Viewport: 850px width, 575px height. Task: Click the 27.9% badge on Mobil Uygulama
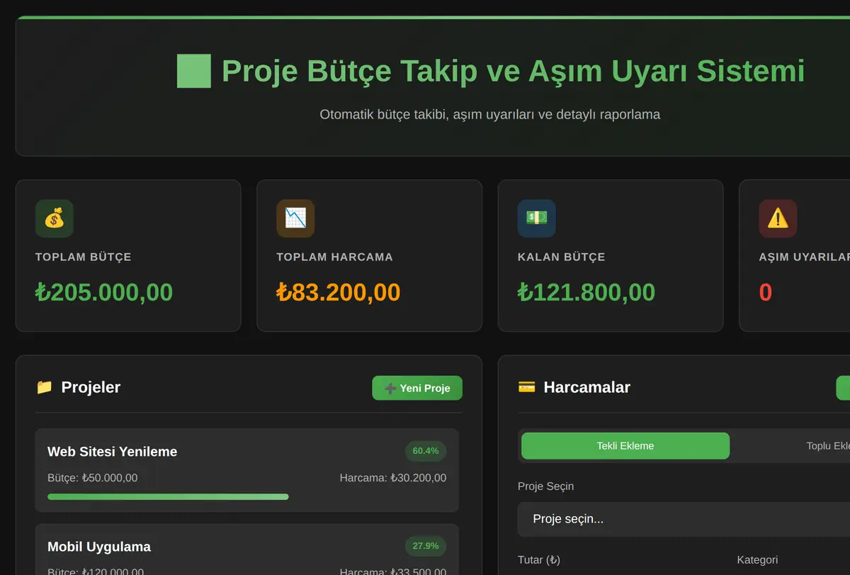(426, 546)
